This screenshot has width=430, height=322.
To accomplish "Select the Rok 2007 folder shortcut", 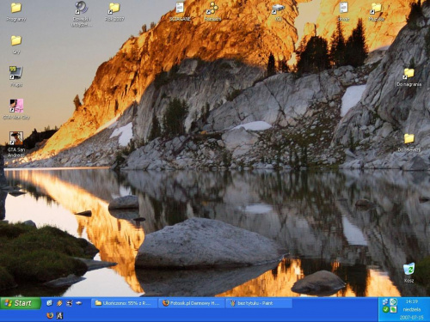I will point(114,12).
